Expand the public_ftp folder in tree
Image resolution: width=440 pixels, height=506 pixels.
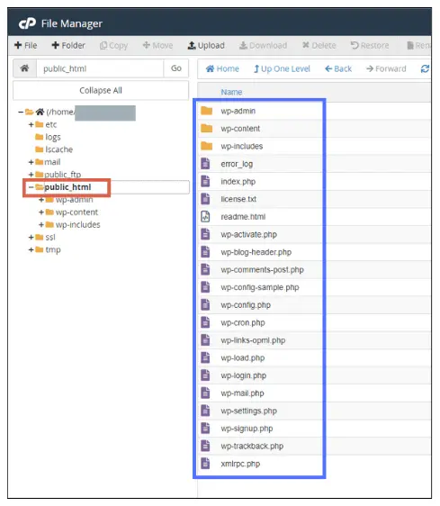point(31,175)
